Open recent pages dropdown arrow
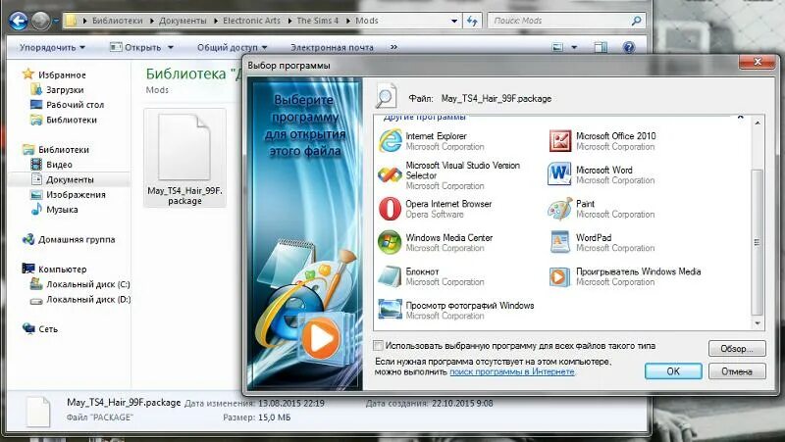This screenshot has height=442, width=785. point(56,21)
